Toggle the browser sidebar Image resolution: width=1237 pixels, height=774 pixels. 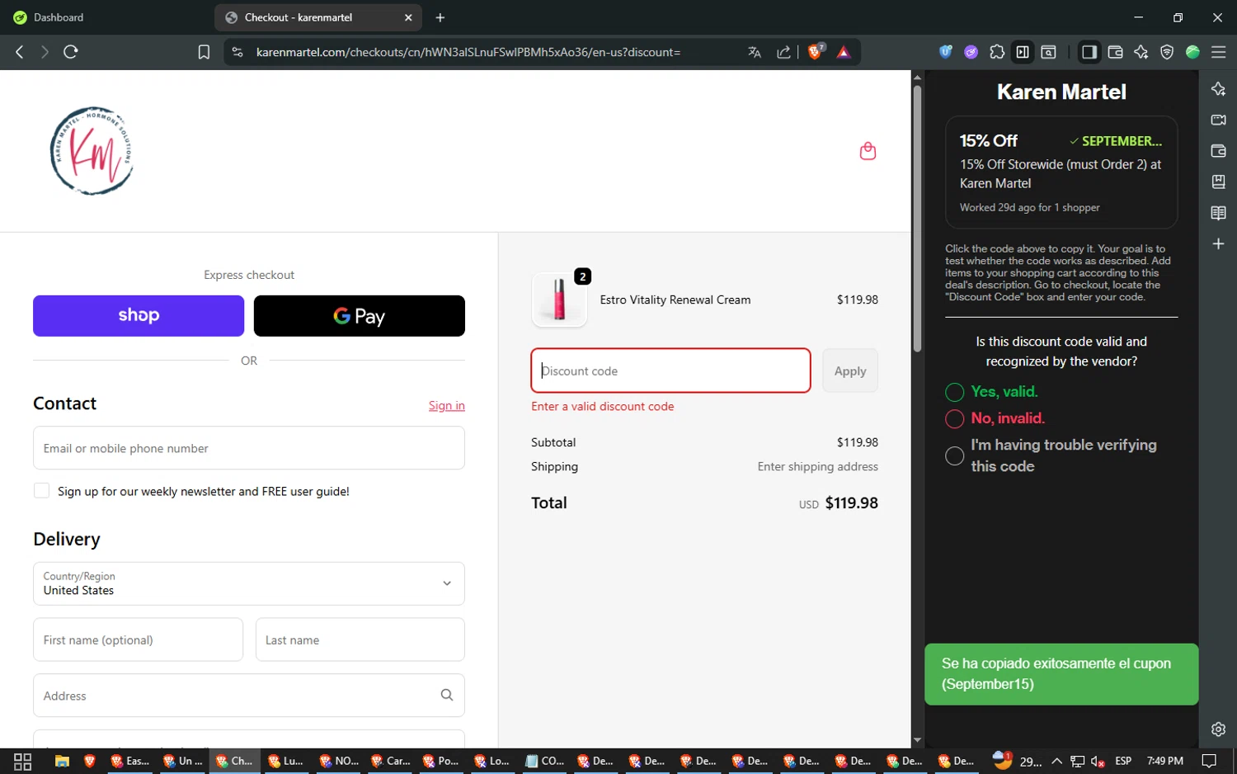1089,52
